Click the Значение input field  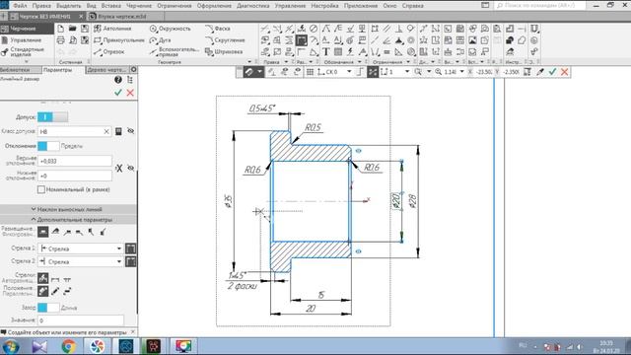click(x=81, y=320)
